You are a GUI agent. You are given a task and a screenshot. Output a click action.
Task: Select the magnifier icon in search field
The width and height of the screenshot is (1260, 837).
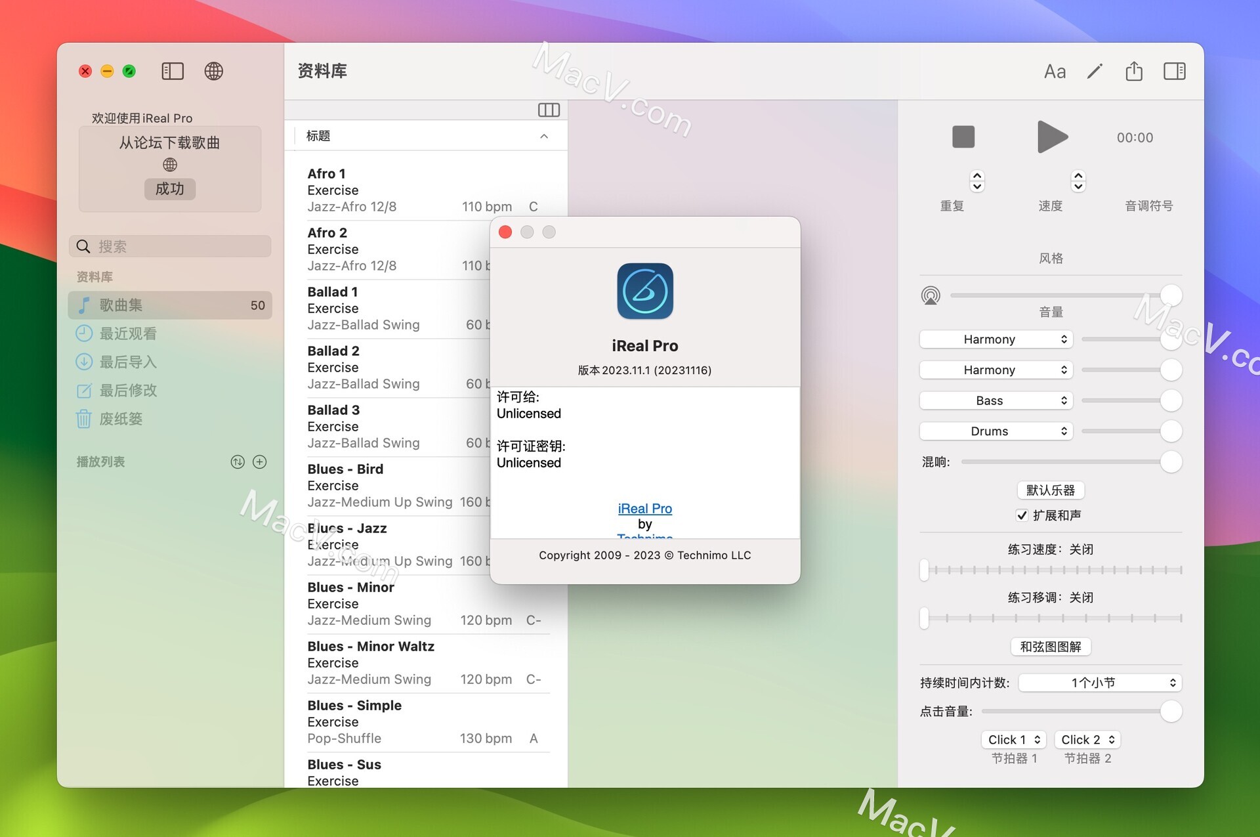point(83,246)
